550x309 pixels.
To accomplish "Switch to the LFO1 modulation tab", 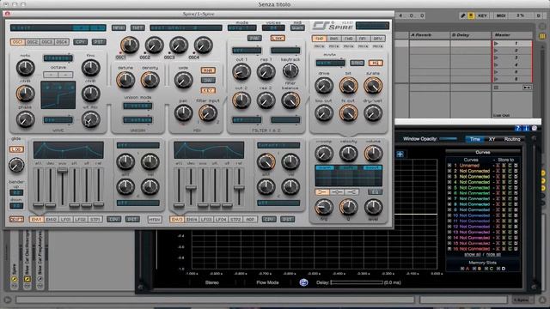I will click(x=65, y=220).
